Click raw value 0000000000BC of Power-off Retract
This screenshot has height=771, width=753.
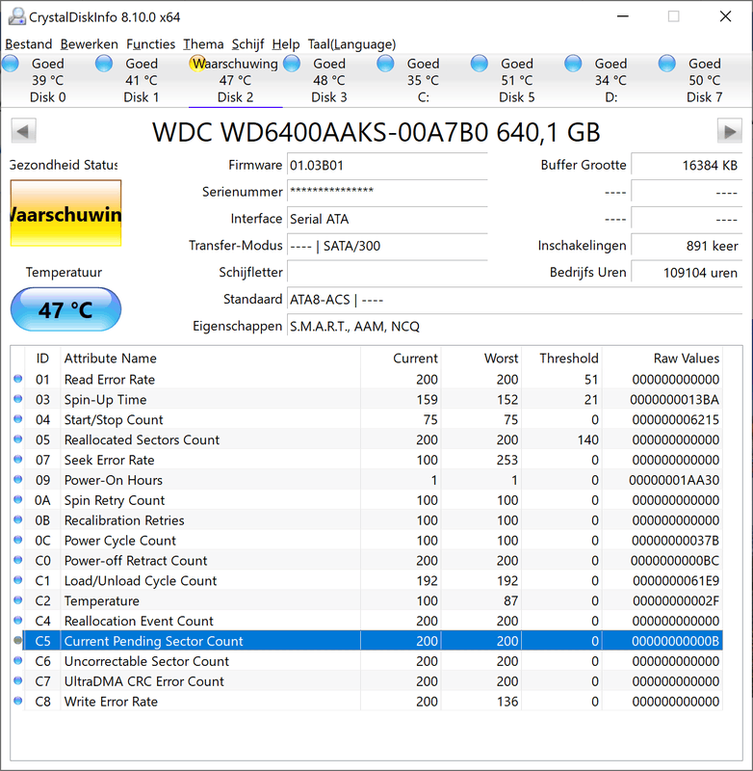pos(674,561)
